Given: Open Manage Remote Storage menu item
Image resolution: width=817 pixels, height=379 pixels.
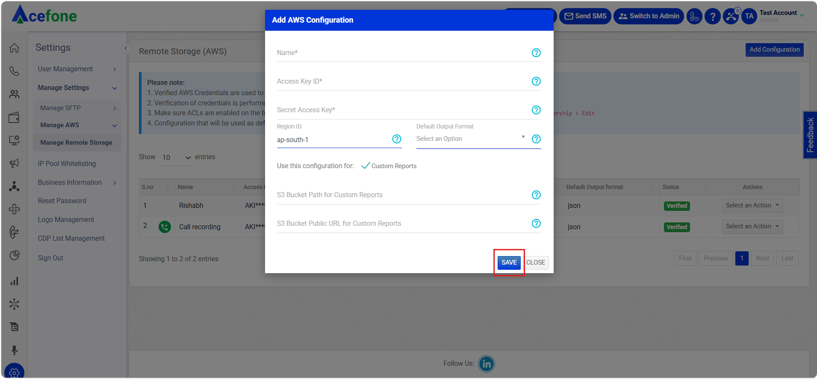Looking at the screenshot, I should 77,143.
